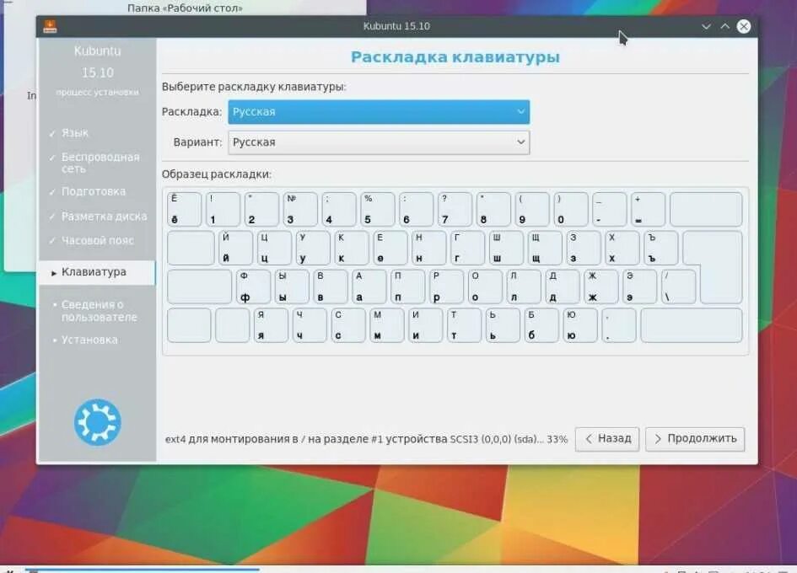
Task: Click the installer icon in the title bar
Action: 50,26
